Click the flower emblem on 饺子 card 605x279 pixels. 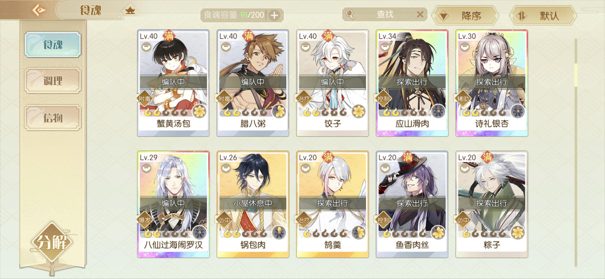tap(359, 111)
